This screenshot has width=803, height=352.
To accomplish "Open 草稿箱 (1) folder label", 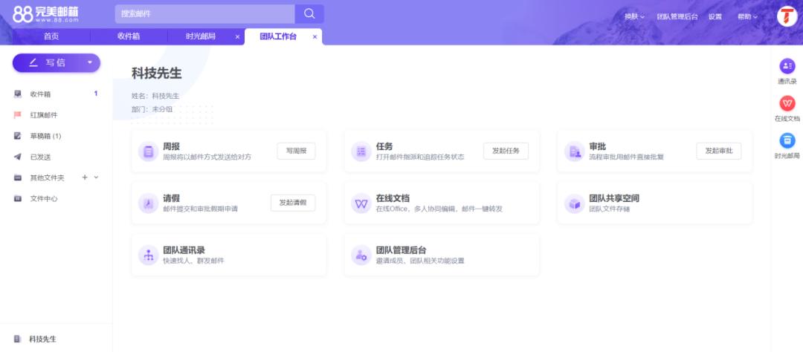I will coord(45,136).
